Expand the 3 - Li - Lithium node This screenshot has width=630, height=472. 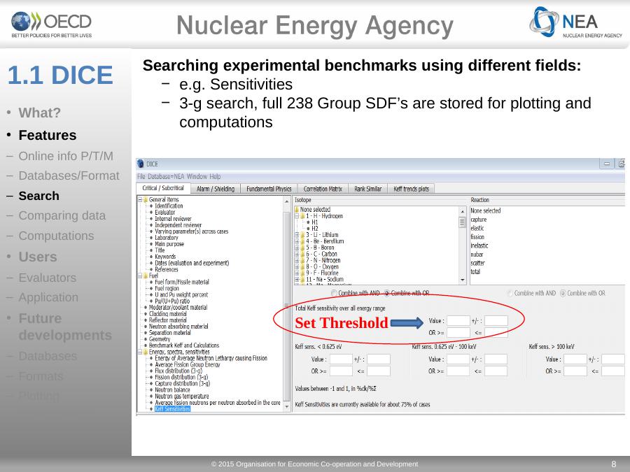click(297, 235)
